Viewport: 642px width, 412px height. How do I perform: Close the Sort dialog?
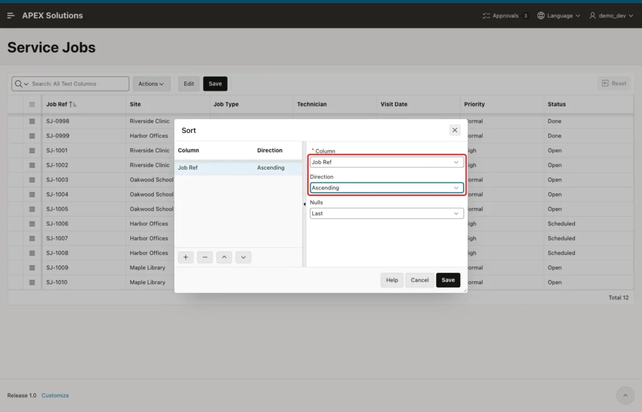[455, 130]
